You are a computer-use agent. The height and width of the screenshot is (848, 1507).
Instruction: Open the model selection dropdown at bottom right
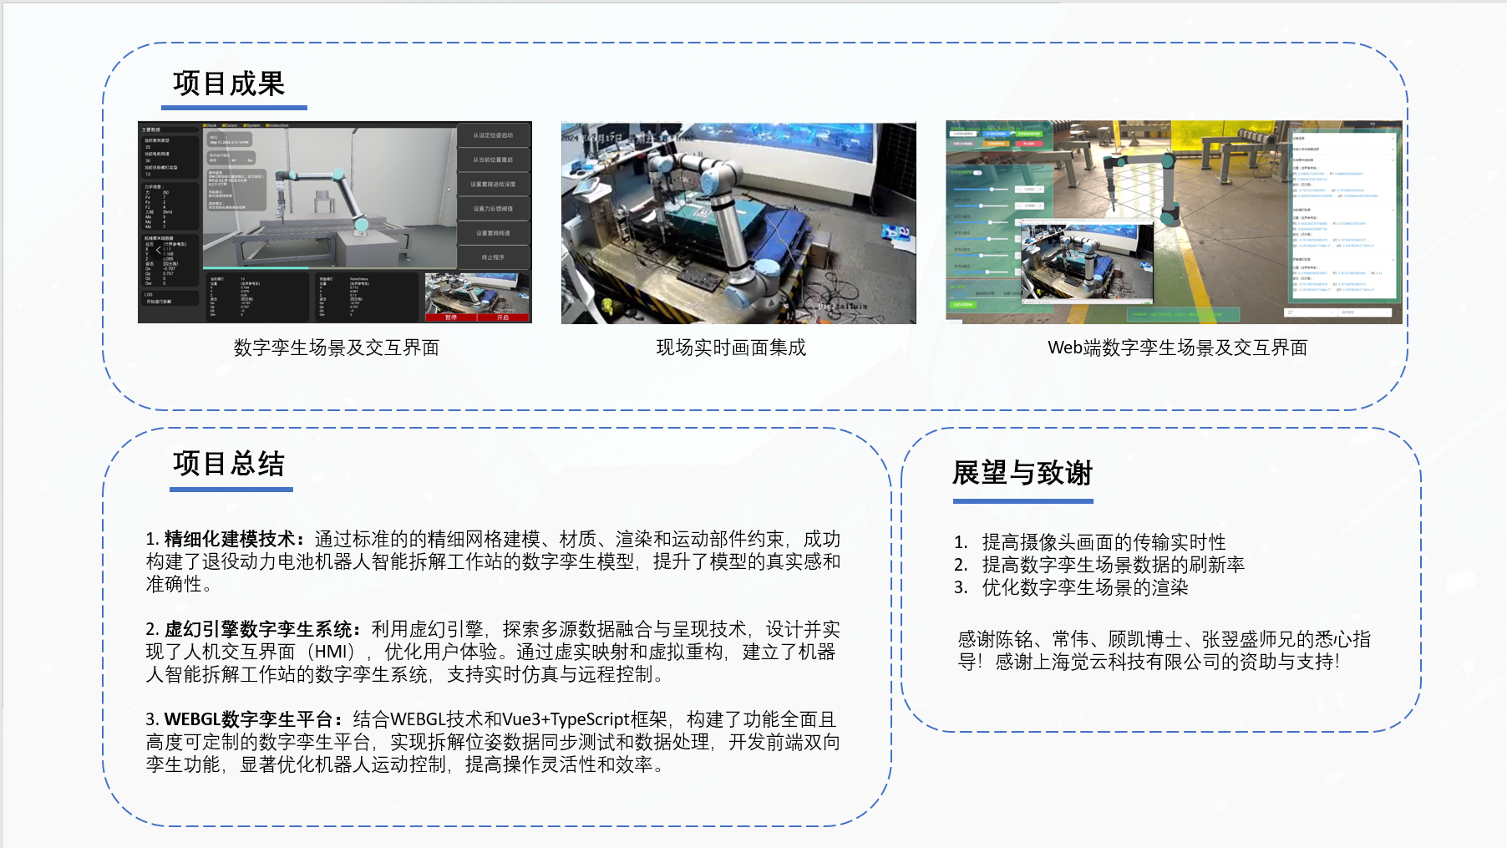pos(1364,312)
